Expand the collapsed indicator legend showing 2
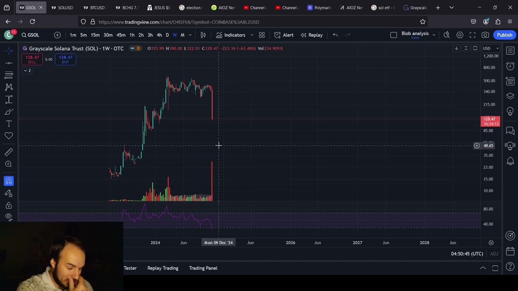 27,70
